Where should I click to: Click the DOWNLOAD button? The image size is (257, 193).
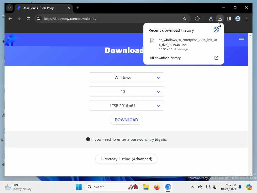[x=126, y=120]
